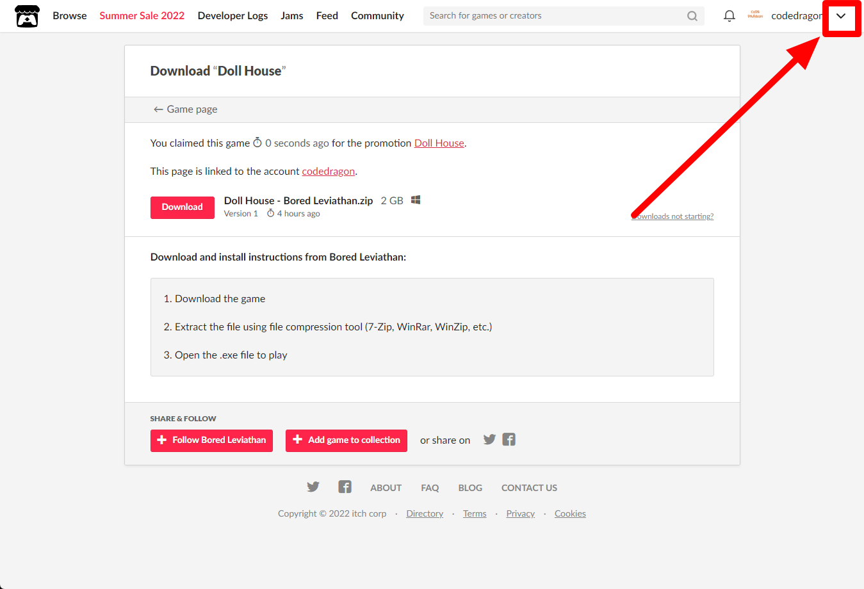Open the ABOUT footer link
The height and width of the screenshot is (589, 864).
[386, 488]
